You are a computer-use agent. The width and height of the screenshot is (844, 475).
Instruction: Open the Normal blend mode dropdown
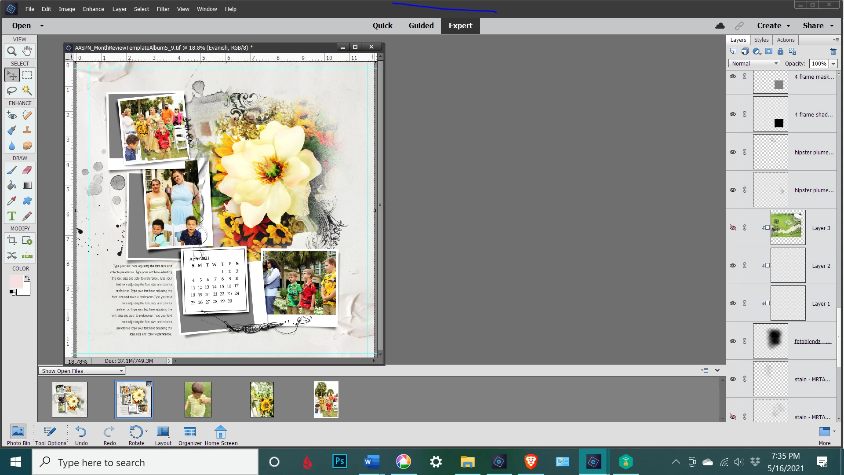(x=754, y=64)
